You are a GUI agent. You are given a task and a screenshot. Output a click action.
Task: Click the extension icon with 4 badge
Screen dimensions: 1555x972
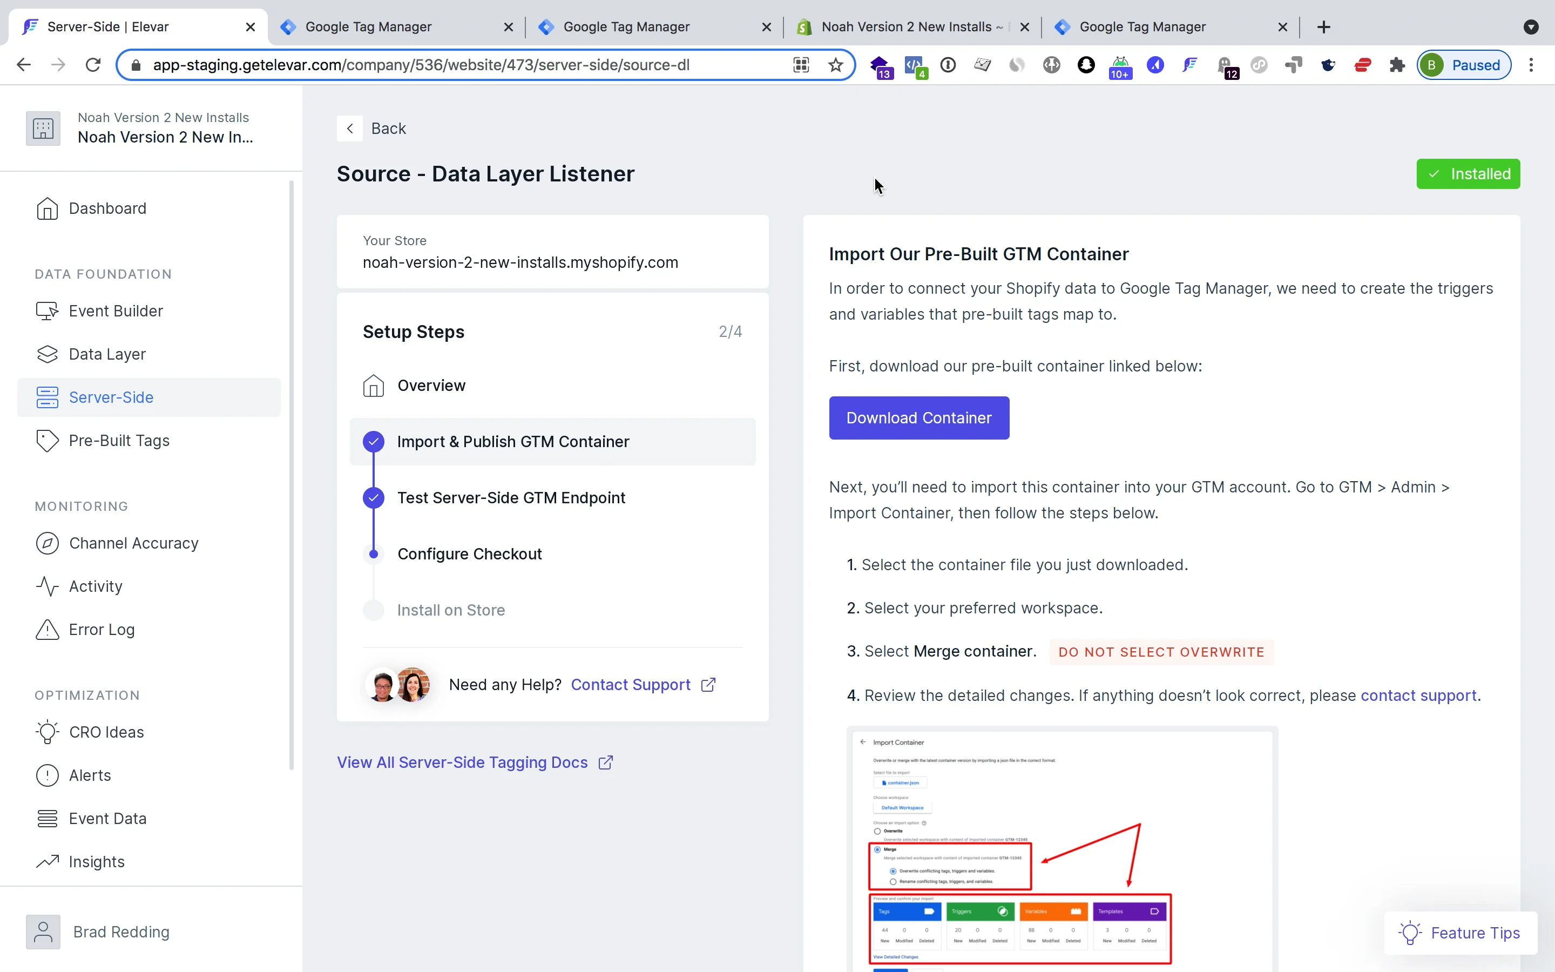click(x=915, y=66)
